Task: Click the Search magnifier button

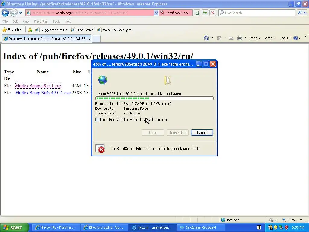Action: click(x=300, y=13)
